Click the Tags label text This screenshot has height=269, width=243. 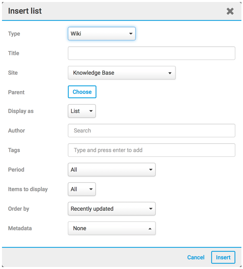[x=14, y=150]
